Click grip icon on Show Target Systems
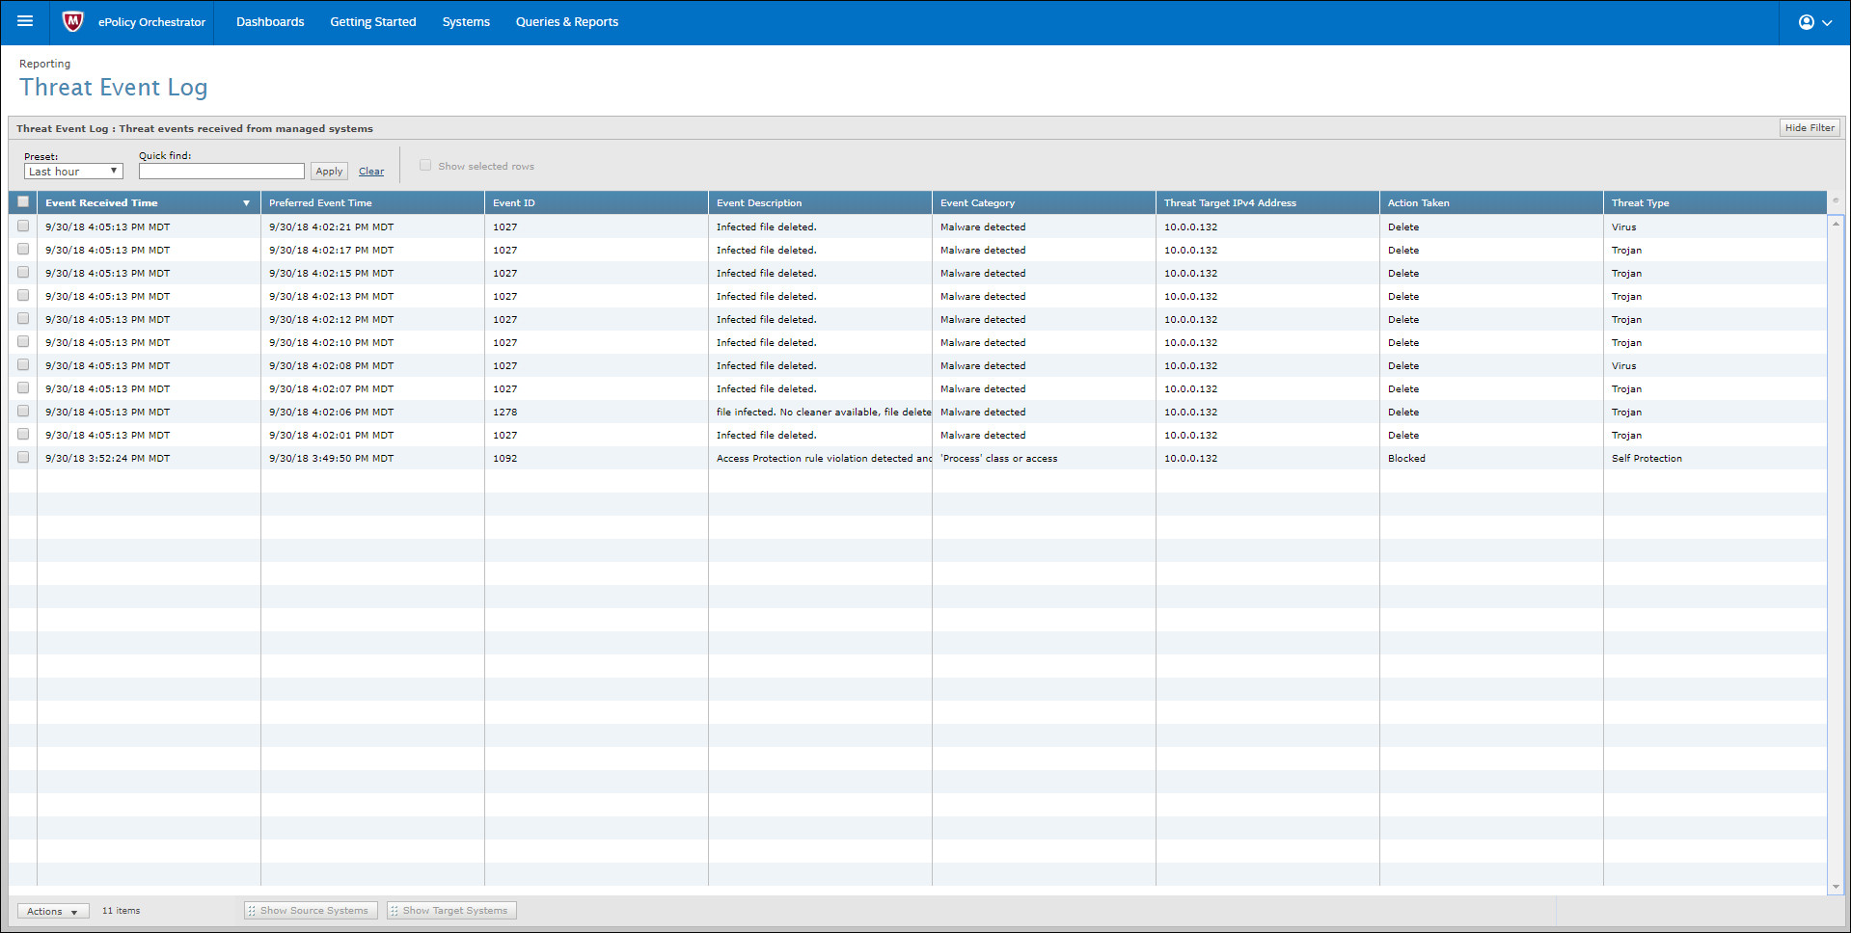1851x933 pixels. [395, 911]
